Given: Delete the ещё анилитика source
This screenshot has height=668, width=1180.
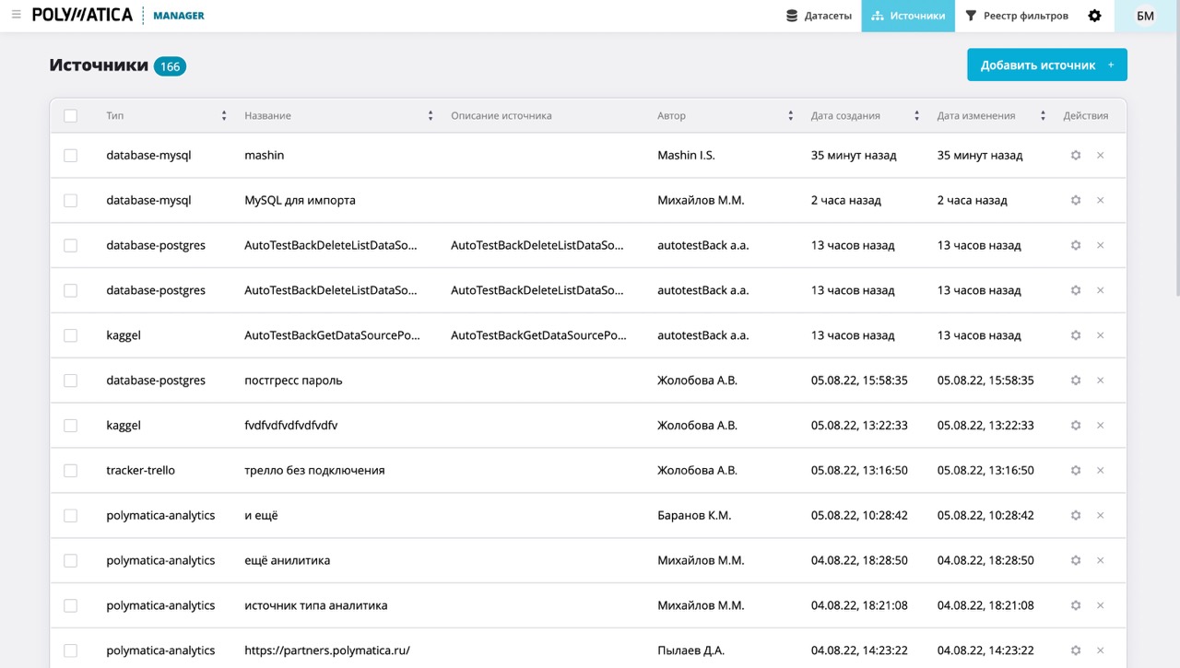Looking at the screenshot, I should click(x=1100, y=561).
